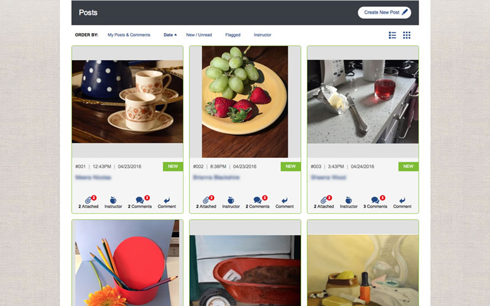Show Flagged posts only
Image resolution: width=490 pixels, height=306 pixels.
pyautogui.click(x=233, y=35)
